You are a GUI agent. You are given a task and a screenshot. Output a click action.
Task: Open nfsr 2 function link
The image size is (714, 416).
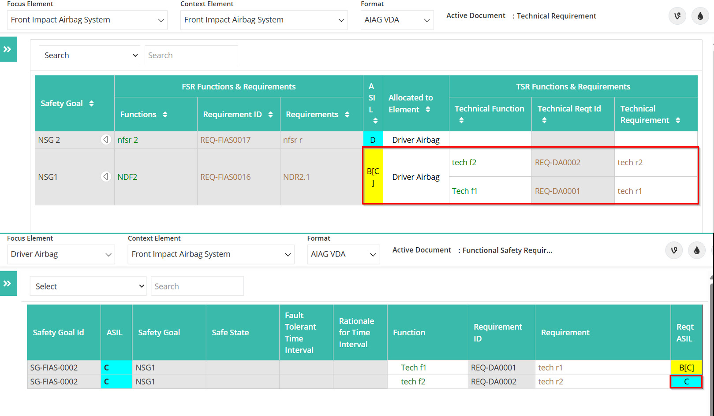pos(127,140)
